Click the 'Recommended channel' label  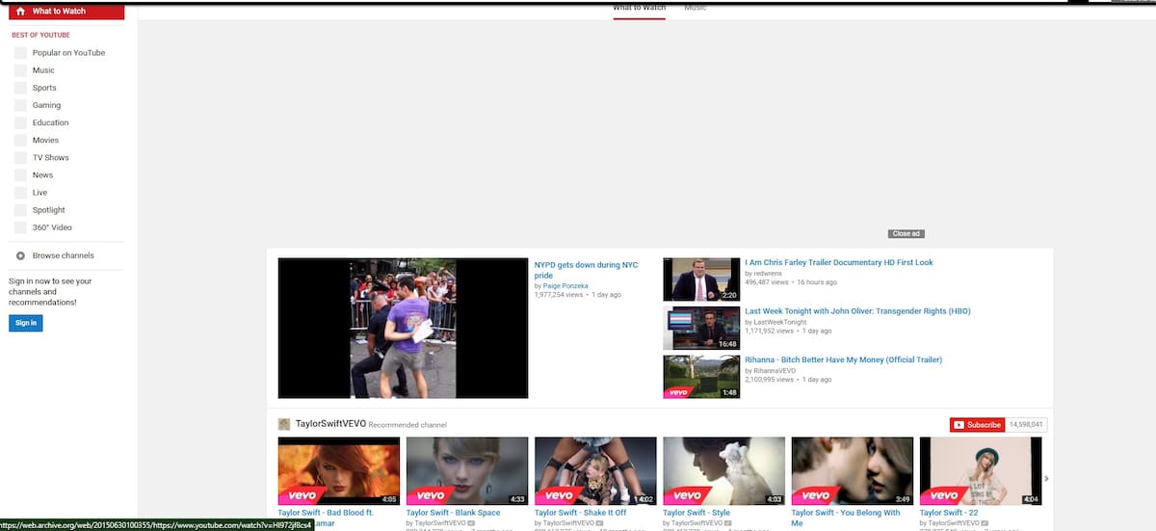tap(407, 425)
